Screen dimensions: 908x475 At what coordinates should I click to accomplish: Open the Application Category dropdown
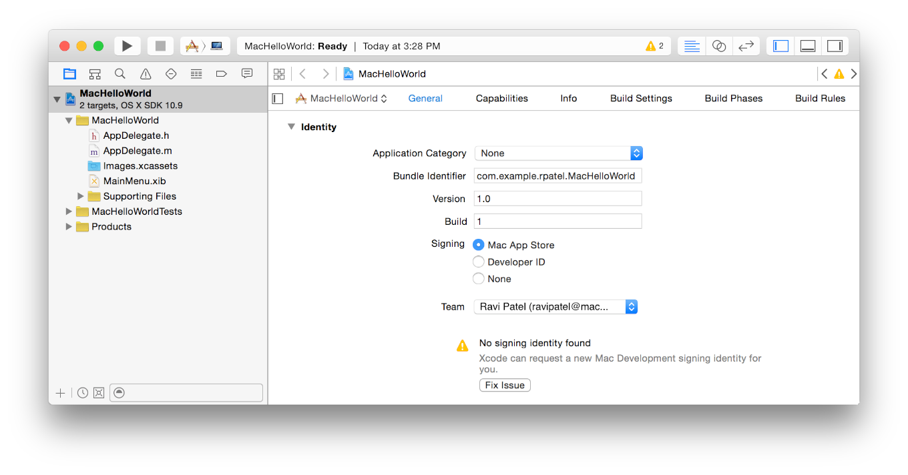point(558,153)
